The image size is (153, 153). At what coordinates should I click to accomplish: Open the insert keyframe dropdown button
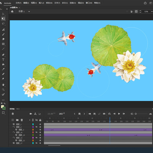(80, 114)
